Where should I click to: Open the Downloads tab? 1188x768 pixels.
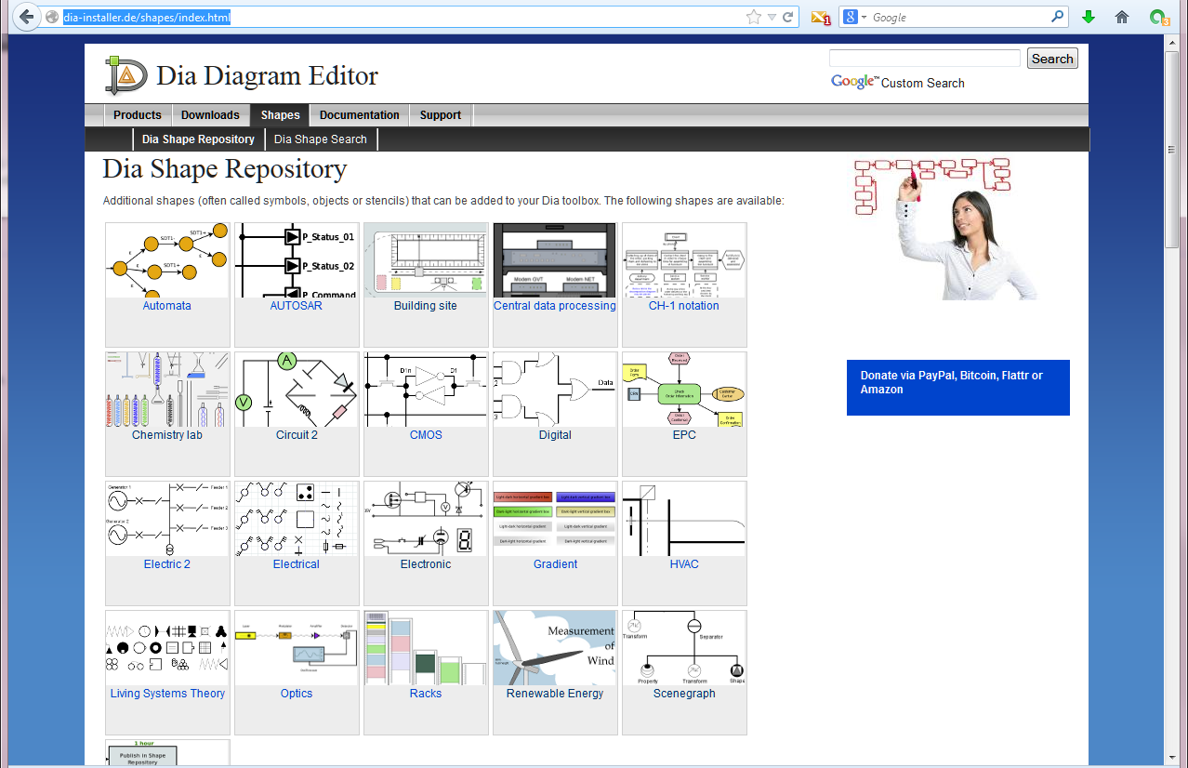pyautogui.click(x=210, y=115)
